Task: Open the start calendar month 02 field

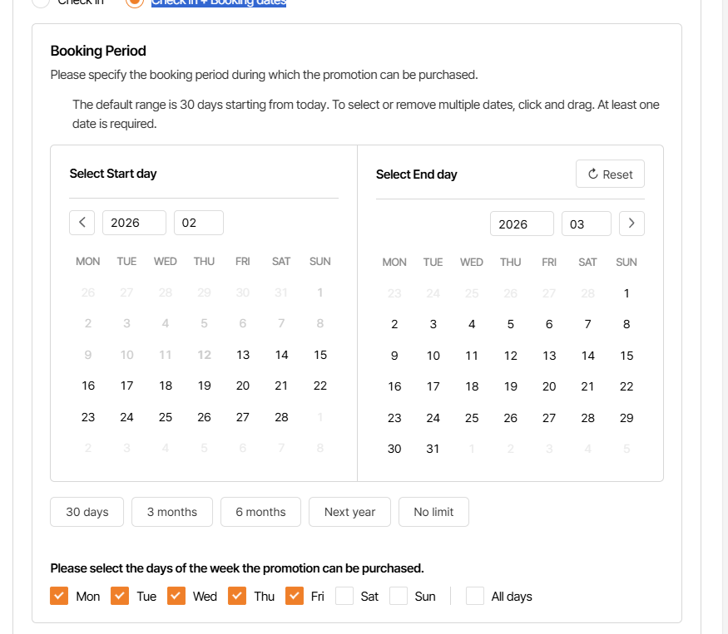Action: pyautogui.click(x=198, y=223)
